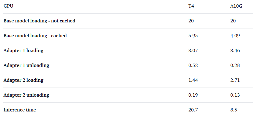253x116 pixels.
Task: Select T4 Adapter 1 loading value 3.07
Action: click(x=193, y=51)
